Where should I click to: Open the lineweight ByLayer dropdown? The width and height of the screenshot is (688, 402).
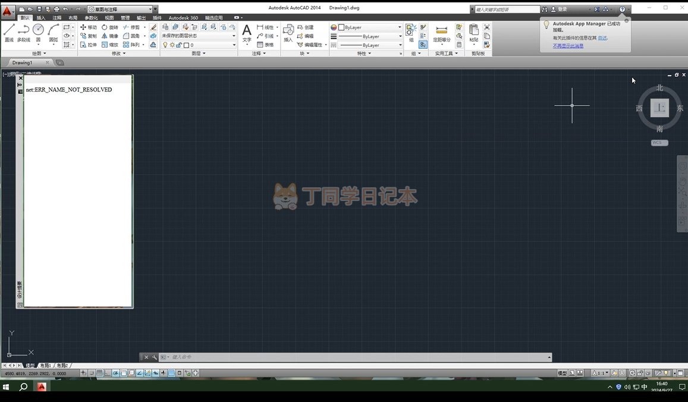(x=371, y=36)
